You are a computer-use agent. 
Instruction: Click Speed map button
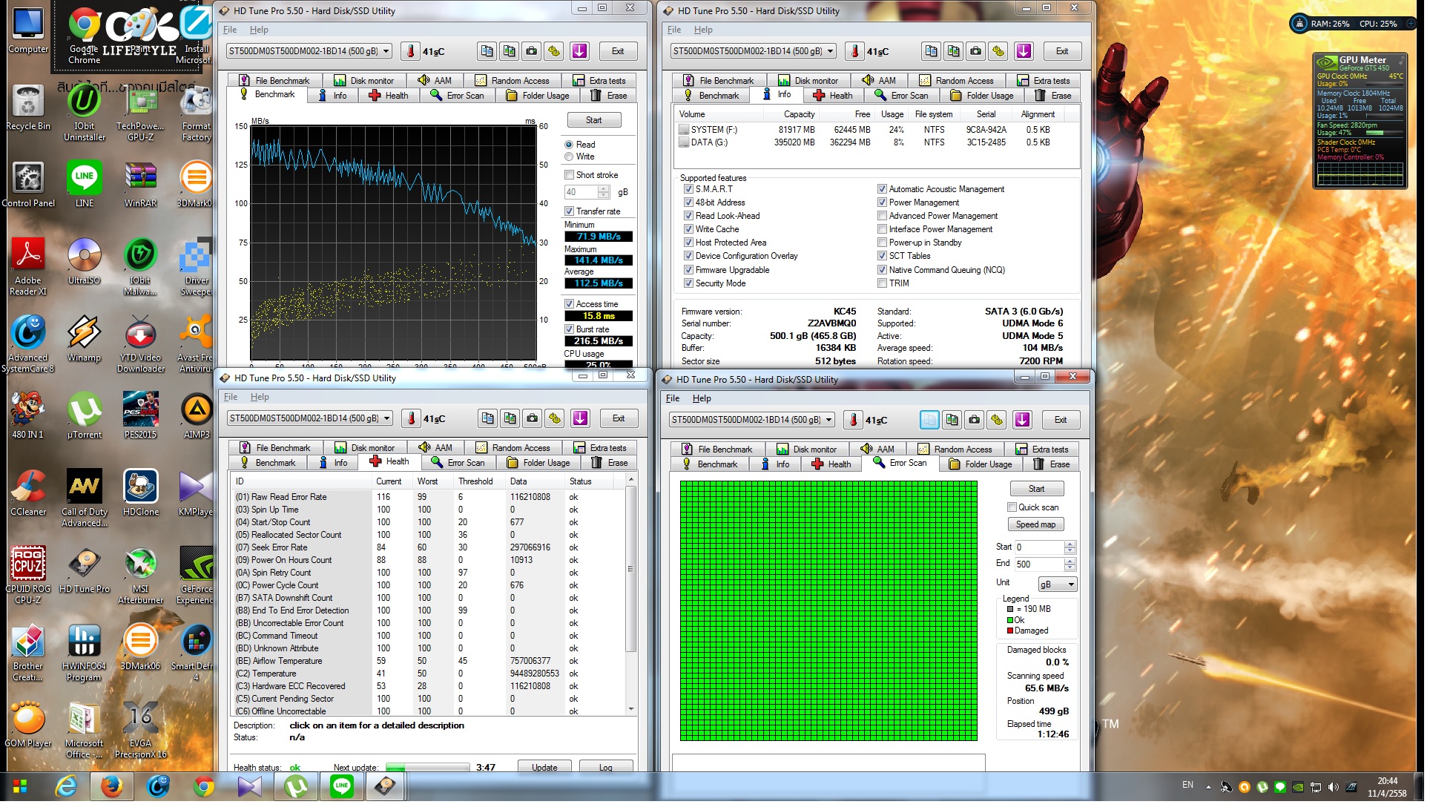coord(1035,524)
